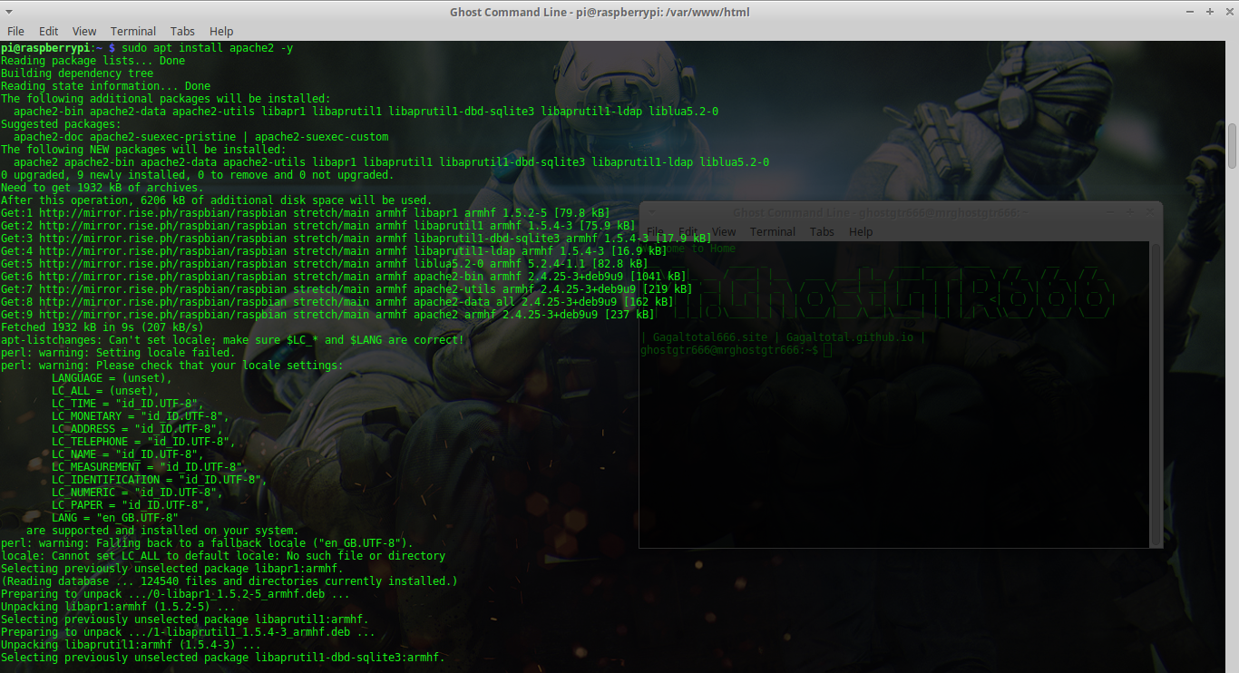The image size is (1239, 673).
Task: Open the Tabs menu in the main terminal
Action: click(x=182, y=31)
